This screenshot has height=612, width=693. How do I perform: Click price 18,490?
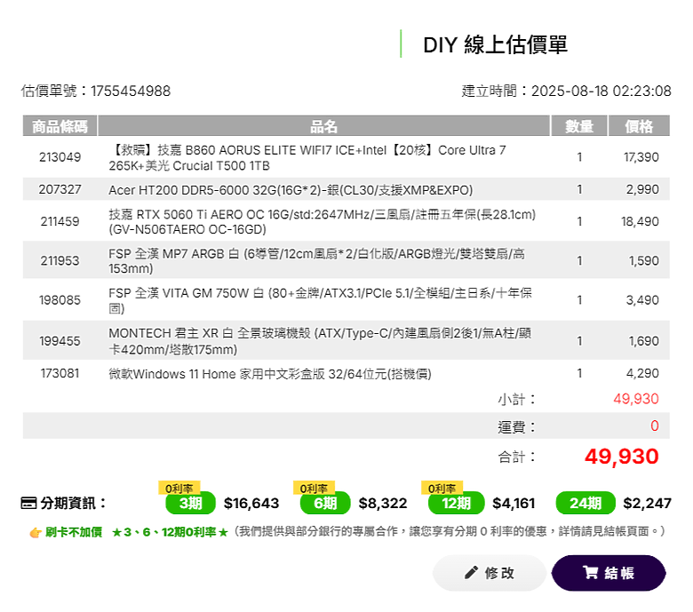(640, 221)
